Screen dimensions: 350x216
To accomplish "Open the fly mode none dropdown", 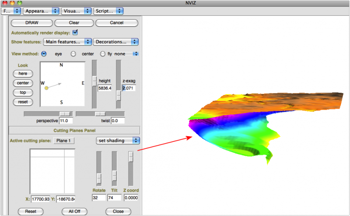I will coord(126,54).
